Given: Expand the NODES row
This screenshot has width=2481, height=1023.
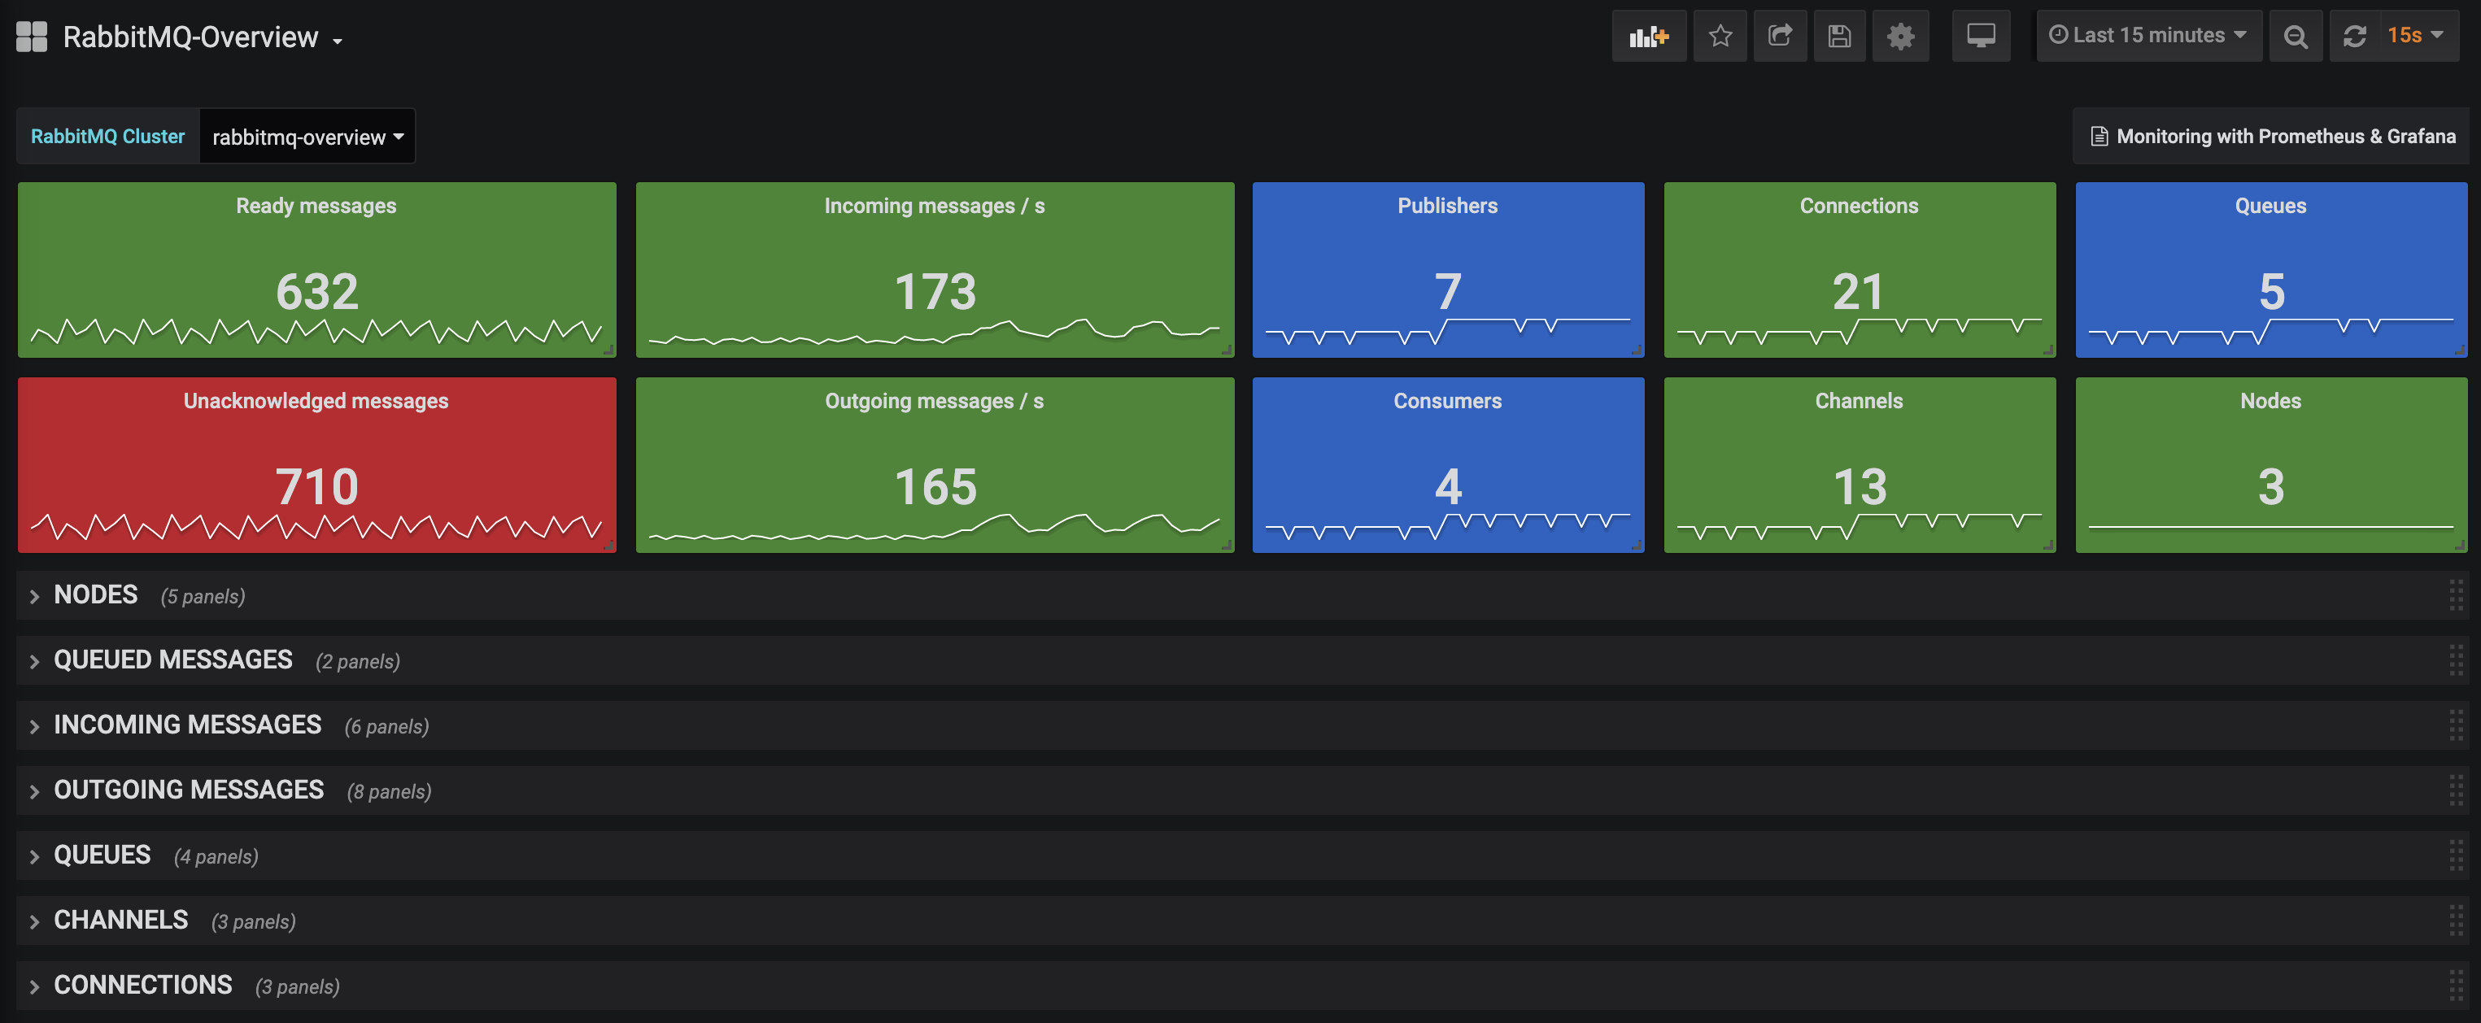Looking at the screenshot, I should [x=95, y=595].
